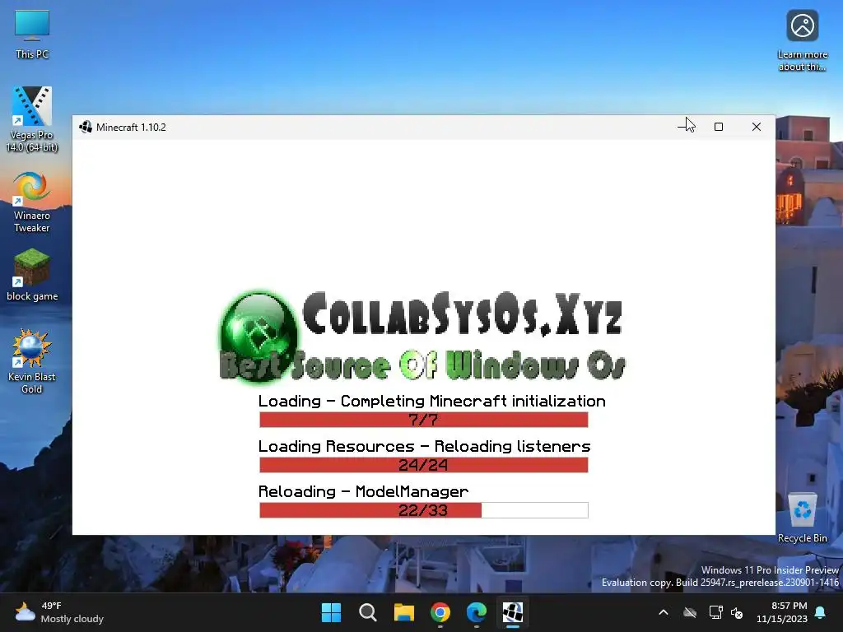Launch Google Chrome from the taskbar
The height and width of the screenshot is (632, 843).
tap(440, 612)
